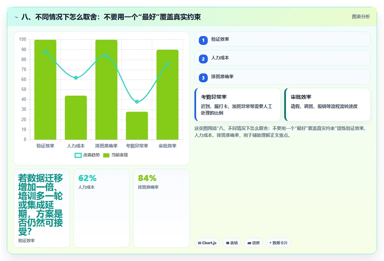Click the number 2 badge for 人力成本
Image resolution: width=384 pixels, height=261 pixels.
pos(203,59)
